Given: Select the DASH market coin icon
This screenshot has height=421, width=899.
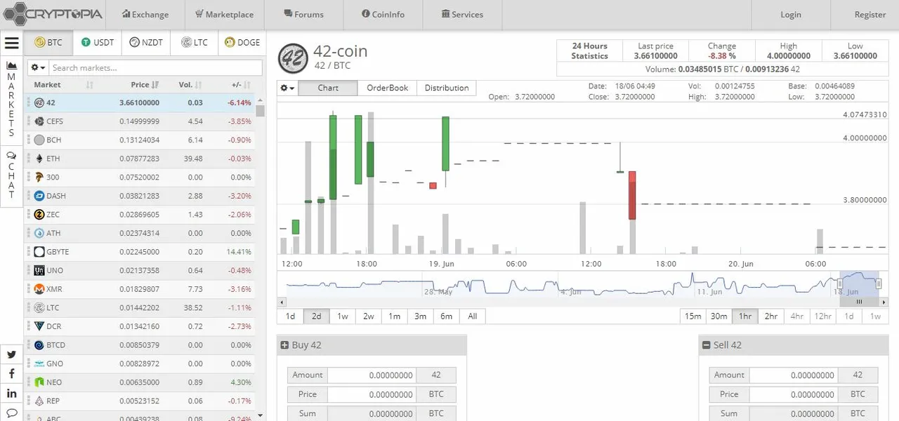Looking at the screenshot, I should coord(39,196).
